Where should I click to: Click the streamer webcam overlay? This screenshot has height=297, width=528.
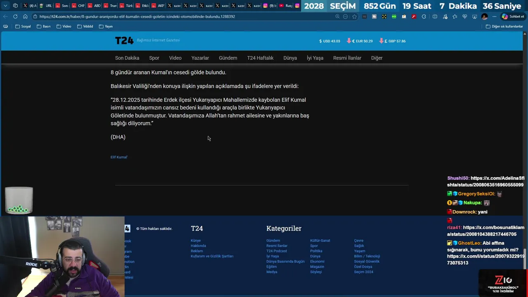coord(62,257)
